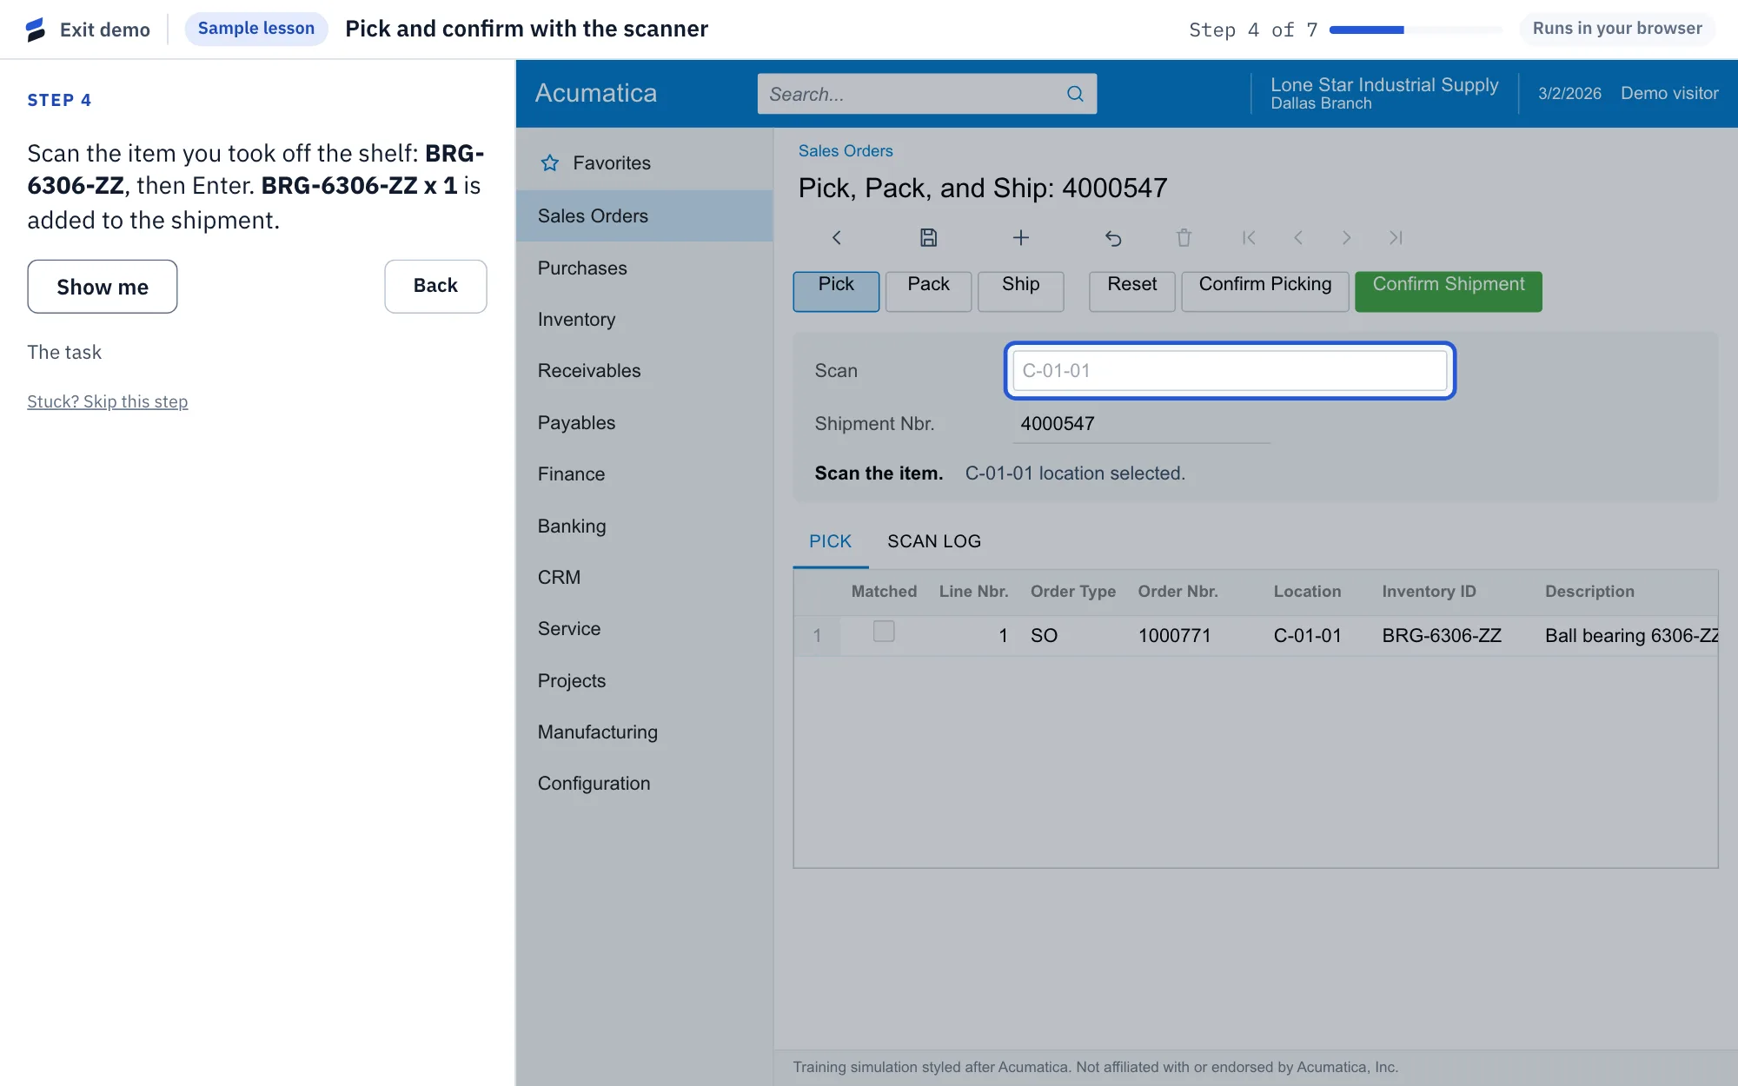The width and height of the screenshot is (1738, 1086).
Task: Click the Undo icon in the toolbar
Action: click(x=1113, y=238)
